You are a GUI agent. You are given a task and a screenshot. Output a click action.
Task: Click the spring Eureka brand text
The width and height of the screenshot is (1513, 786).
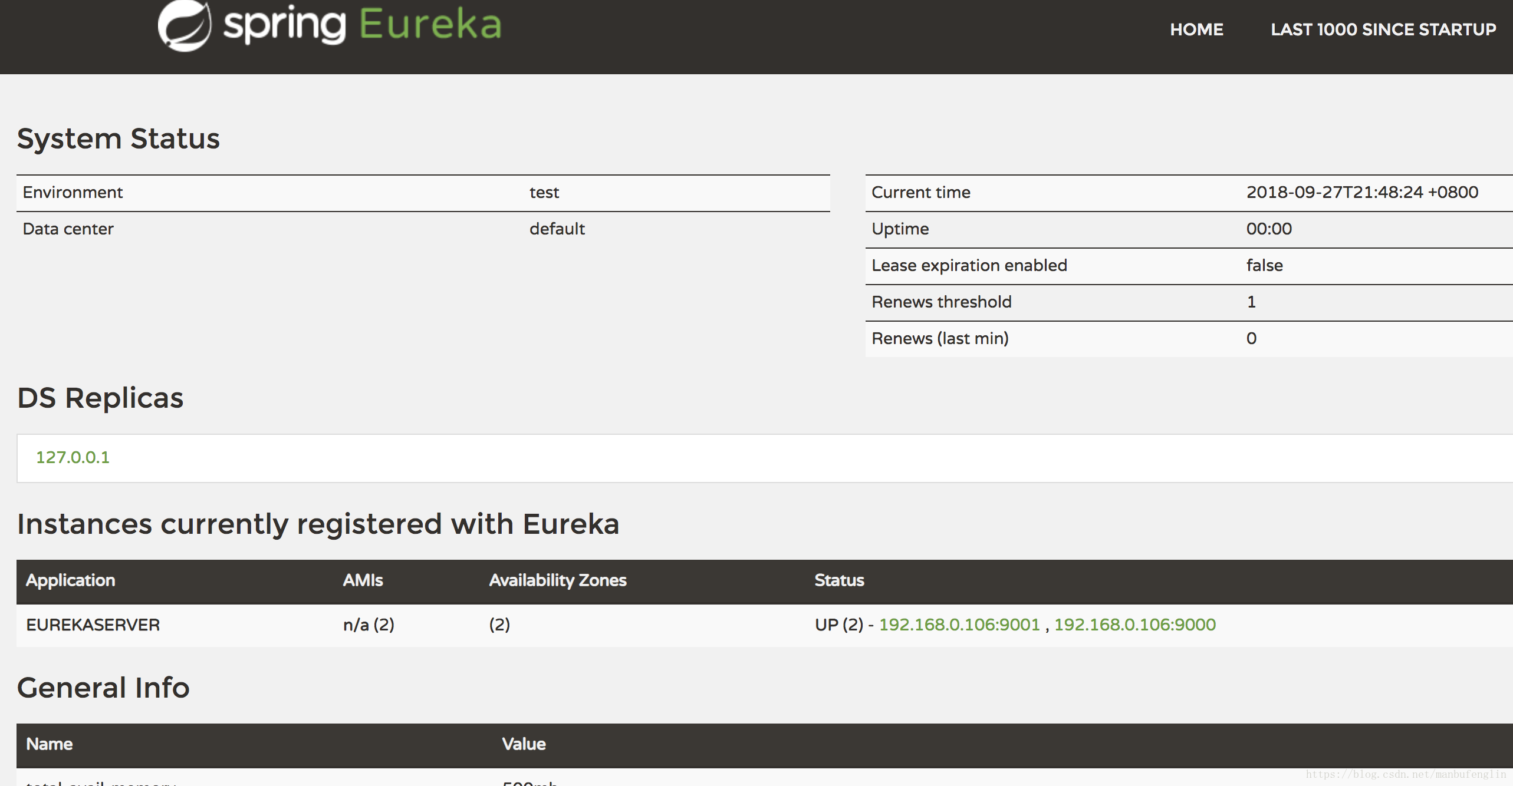362,25
